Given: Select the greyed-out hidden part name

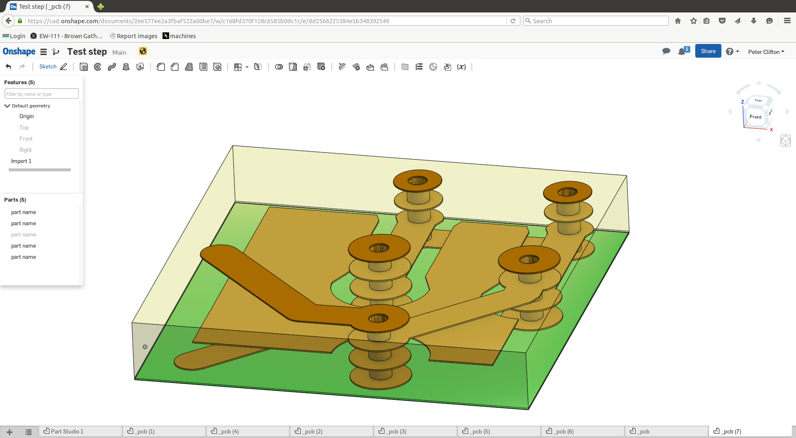Looking at the screenshot, I should point(24,235).
